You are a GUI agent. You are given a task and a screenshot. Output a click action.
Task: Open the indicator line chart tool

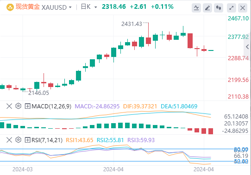click(196, 8)
